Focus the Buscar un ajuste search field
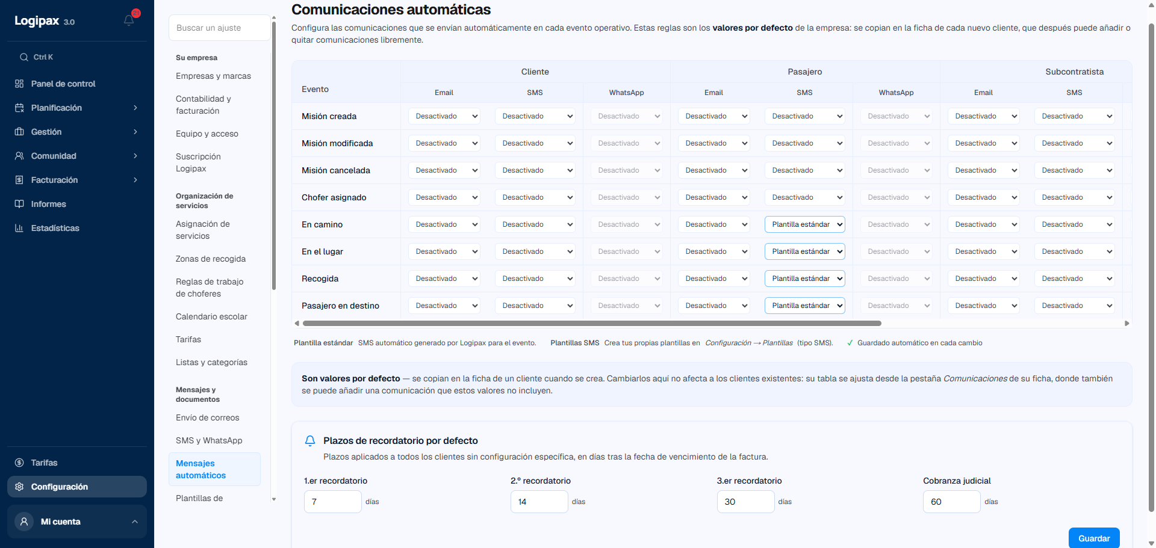 point(220,28)
